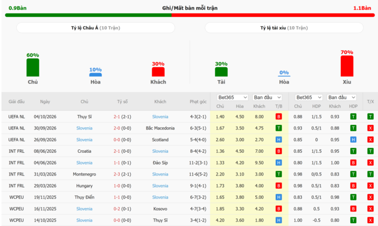The image size is (378, 226).
Task: Click the red X badge in the Đảo Síp row
Action: 370,163
